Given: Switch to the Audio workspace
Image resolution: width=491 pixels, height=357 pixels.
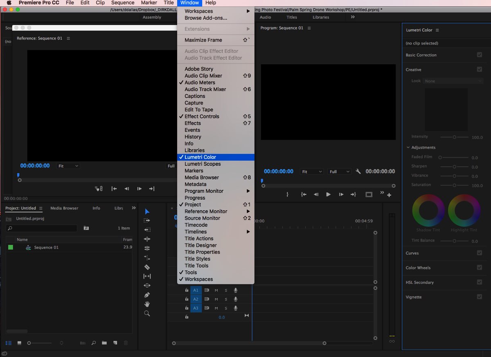Looking at the screenshot, I should coord(265,17).
